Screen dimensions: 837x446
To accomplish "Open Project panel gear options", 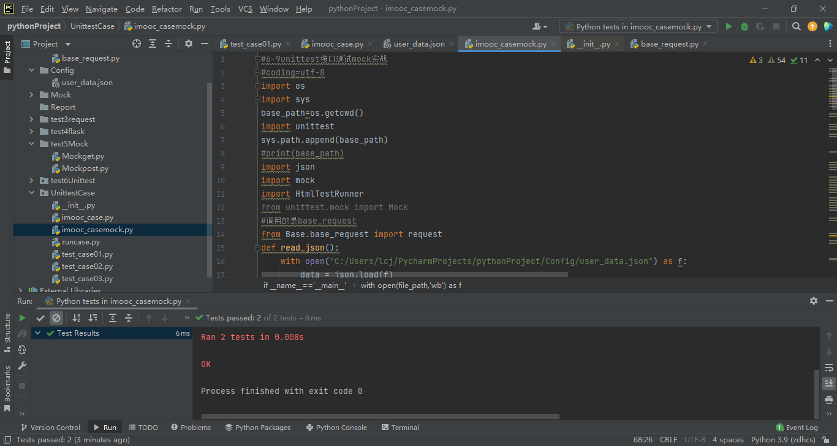I will tap(189, 43).
